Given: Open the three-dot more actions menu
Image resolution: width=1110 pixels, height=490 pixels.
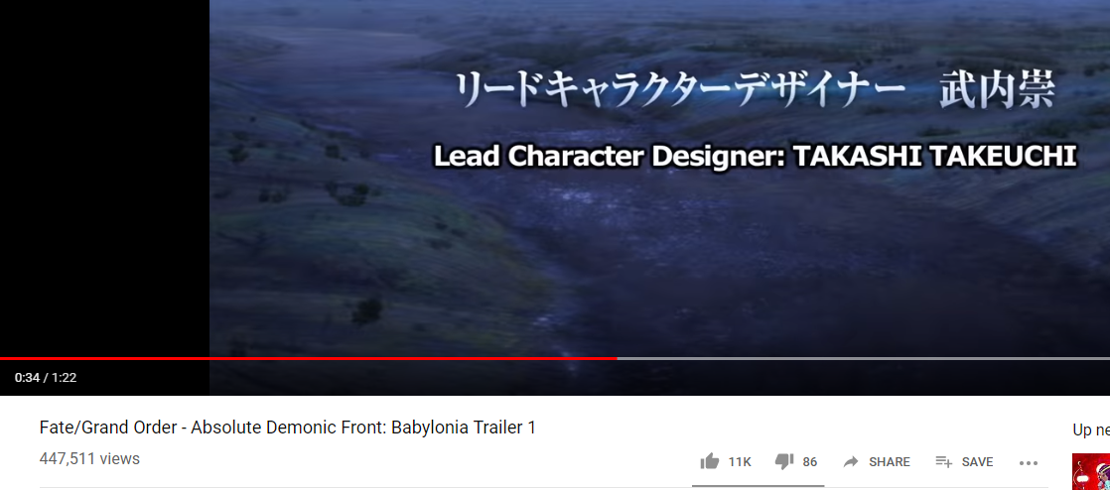Looking at the screenshot, I should [1028, 463].
